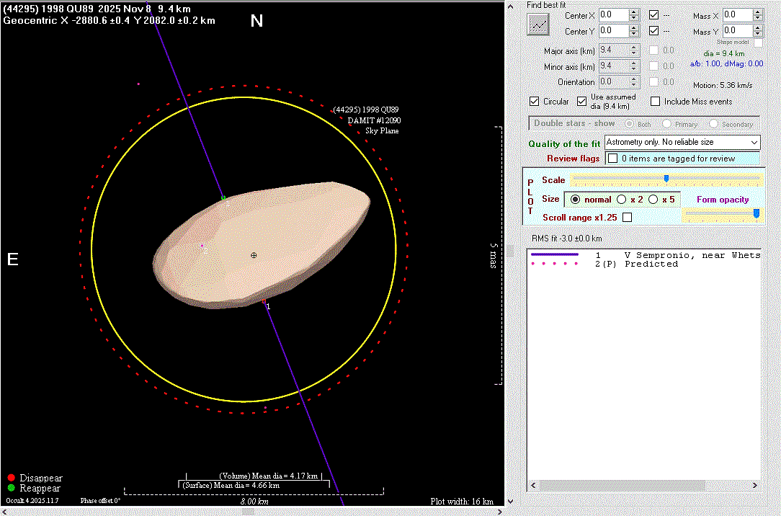
Task: Select plot size x 5
Action: coord(653,200)
